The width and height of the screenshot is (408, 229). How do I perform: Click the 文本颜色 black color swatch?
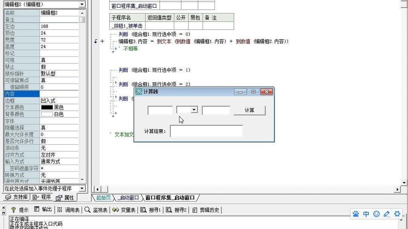pos(46,107)
